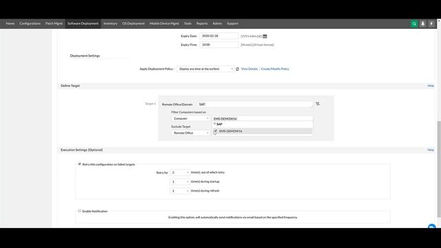Click the Expiry Time input field
Screen dimensions: 441x248
click(219, 45)
